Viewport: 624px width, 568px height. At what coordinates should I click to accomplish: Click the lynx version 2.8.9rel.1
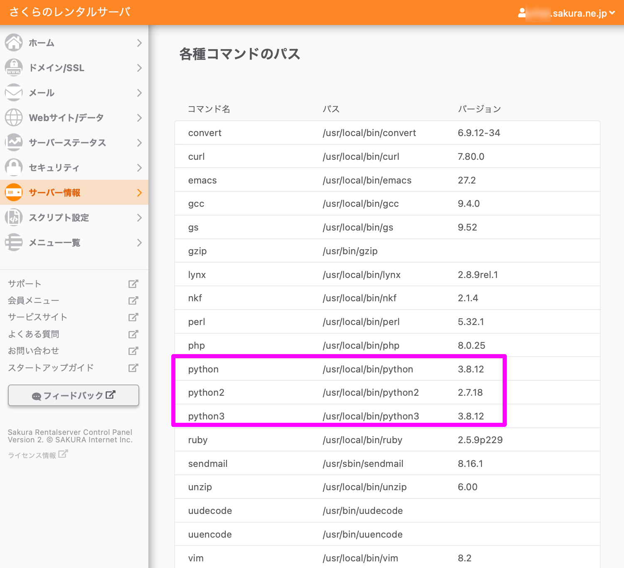tap(478, 275)
